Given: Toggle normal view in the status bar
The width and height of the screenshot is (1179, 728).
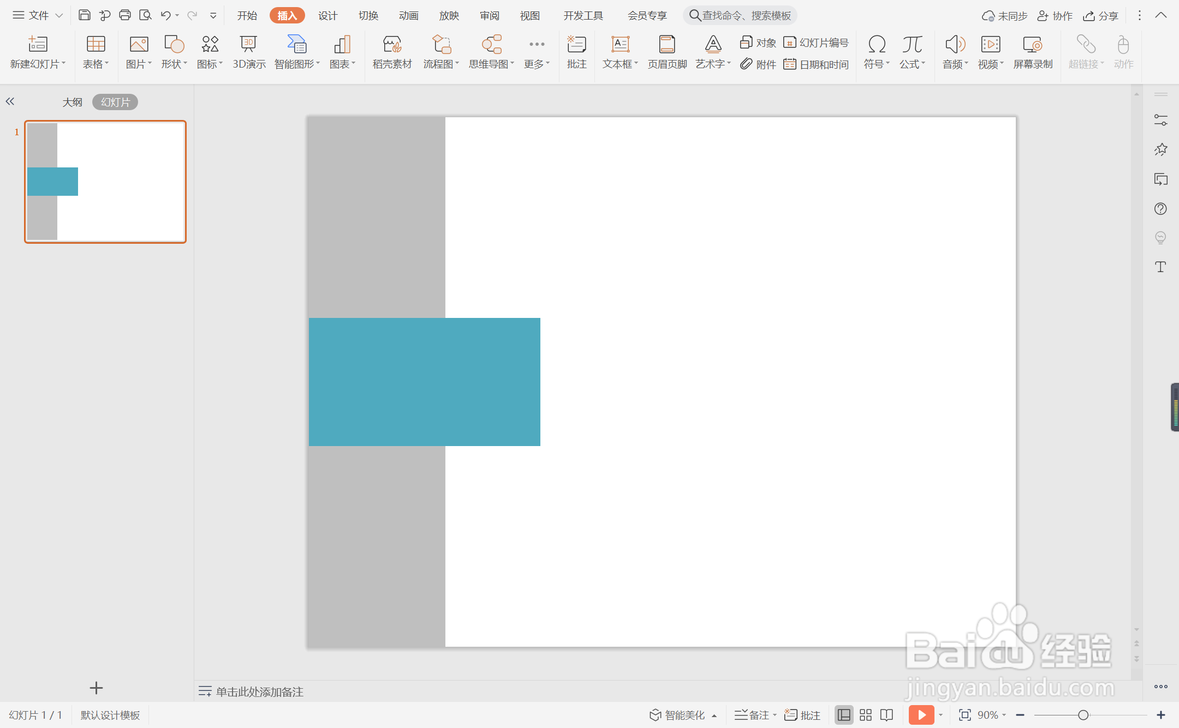Looking at the screenshot, I should 844,715.
